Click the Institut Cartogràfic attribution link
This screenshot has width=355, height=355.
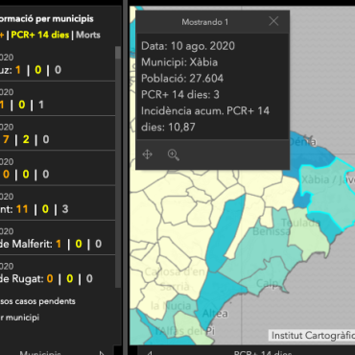(x=313, y=336)
